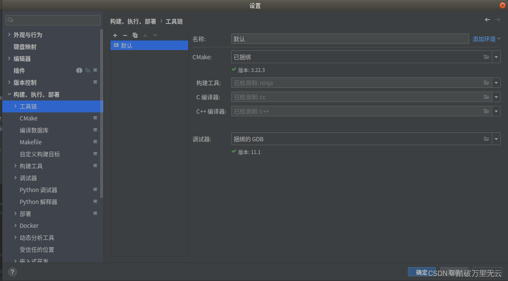Click project-level icon beside 编译数据库
This screenshot has width=508, height=281.
tap(95, 130)
